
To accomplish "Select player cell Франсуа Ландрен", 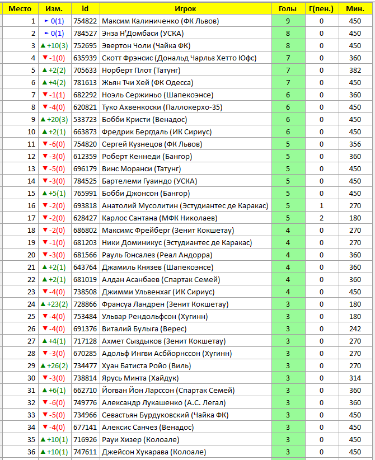I will [x=186, y=304].
